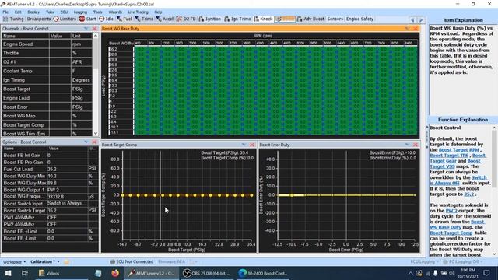Click the Function Explanation scroll down arrow
The image size is (498, 280).
pyautogui.click(x=495, y=254)
